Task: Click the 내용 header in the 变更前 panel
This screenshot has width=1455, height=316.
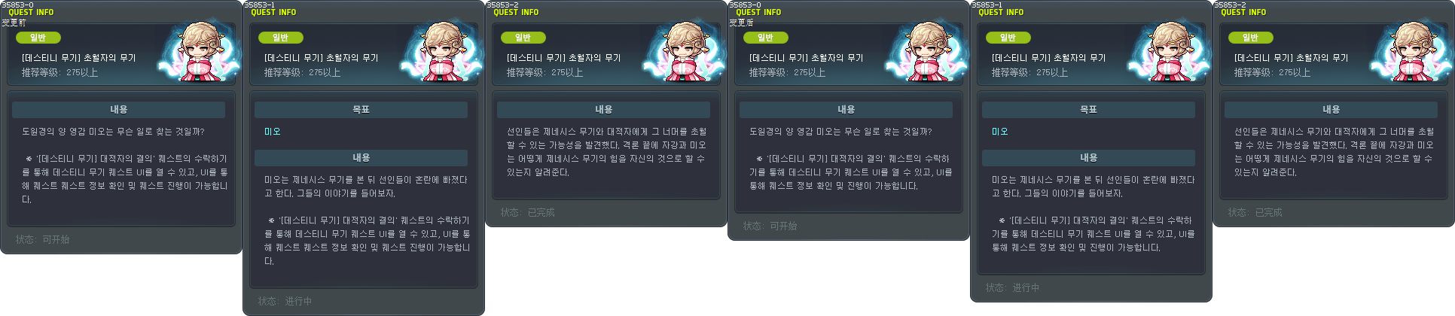Action: pyautogui.click(x=118, y=110)
